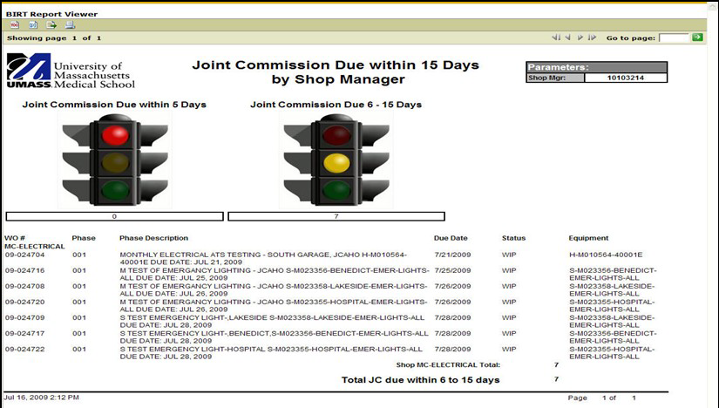Click the count box showing 0
The width and height of the screenshot is (719, 408).
pos(114,216)
